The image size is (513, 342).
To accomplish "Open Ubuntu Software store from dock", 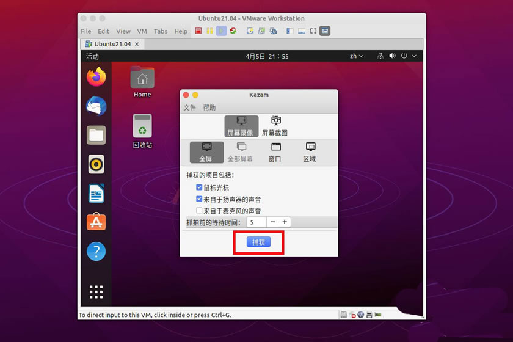I will (96, 222).
